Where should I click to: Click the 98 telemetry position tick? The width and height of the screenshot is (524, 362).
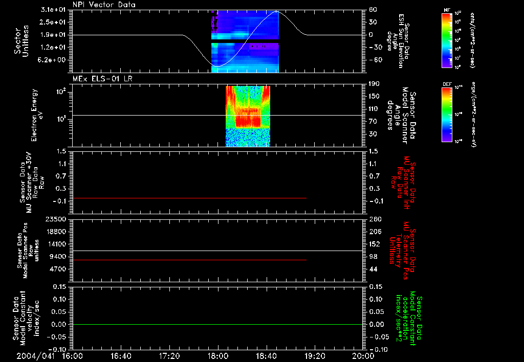click(x=373, y=257)
